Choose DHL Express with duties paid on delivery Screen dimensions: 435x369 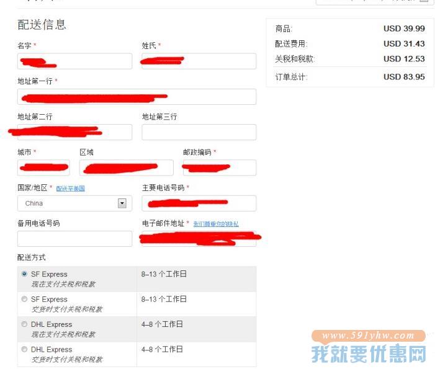click(x=24, y=349)
